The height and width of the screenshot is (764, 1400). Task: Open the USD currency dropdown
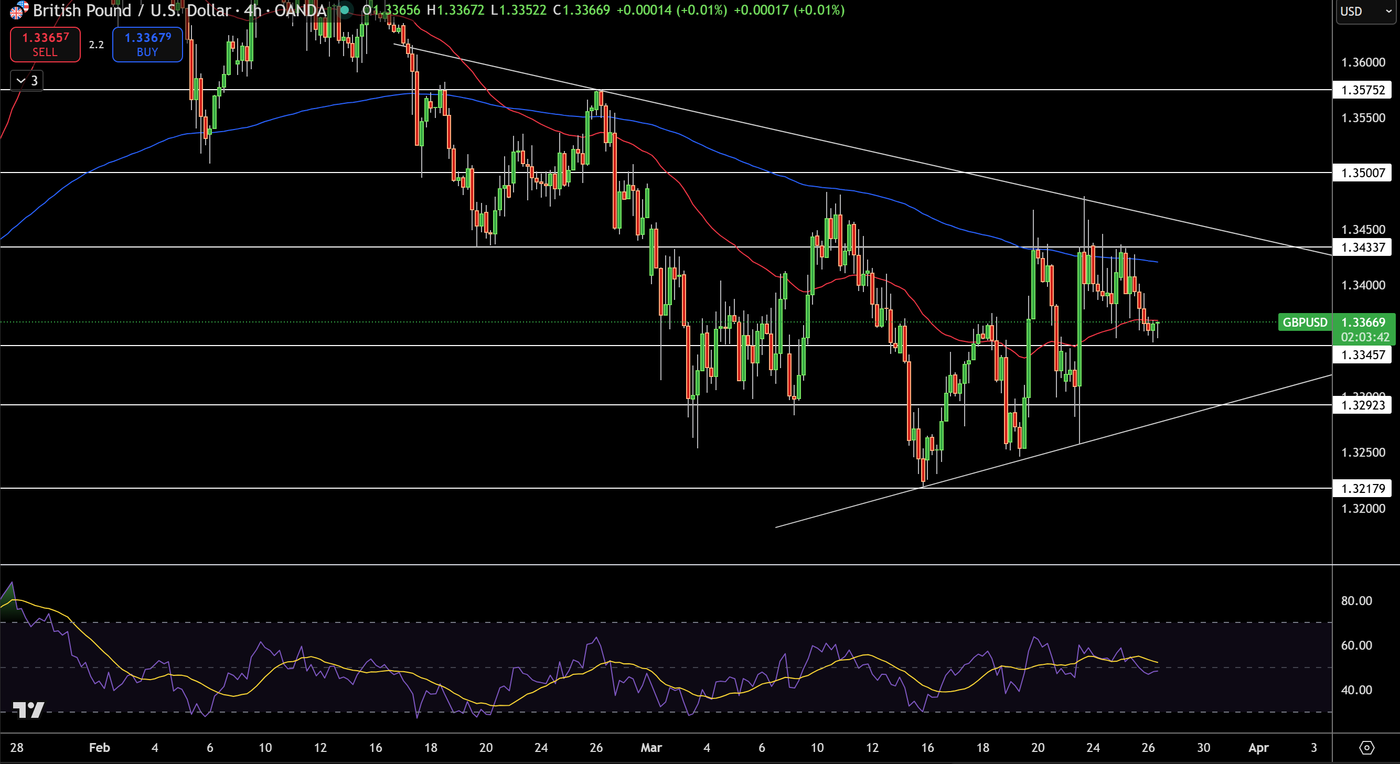(1365, 12)
